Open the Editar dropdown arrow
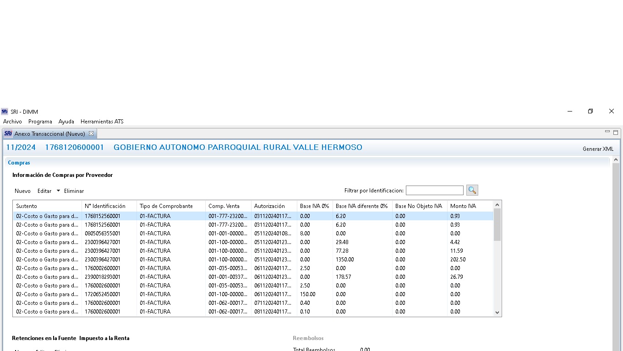This screenshot has height=351, width=623. (58, 191)
